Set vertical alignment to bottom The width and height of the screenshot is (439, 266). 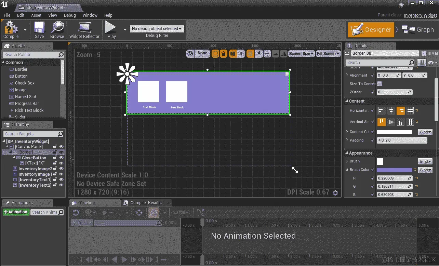400,122
